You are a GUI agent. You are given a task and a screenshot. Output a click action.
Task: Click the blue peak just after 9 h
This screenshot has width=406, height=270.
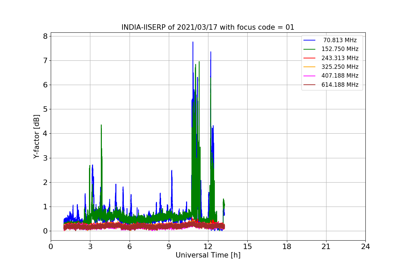[172, 171]
